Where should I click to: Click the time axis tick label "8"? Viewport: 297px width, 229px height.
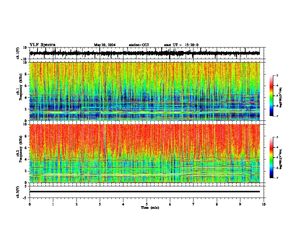[x=217, y=204]
